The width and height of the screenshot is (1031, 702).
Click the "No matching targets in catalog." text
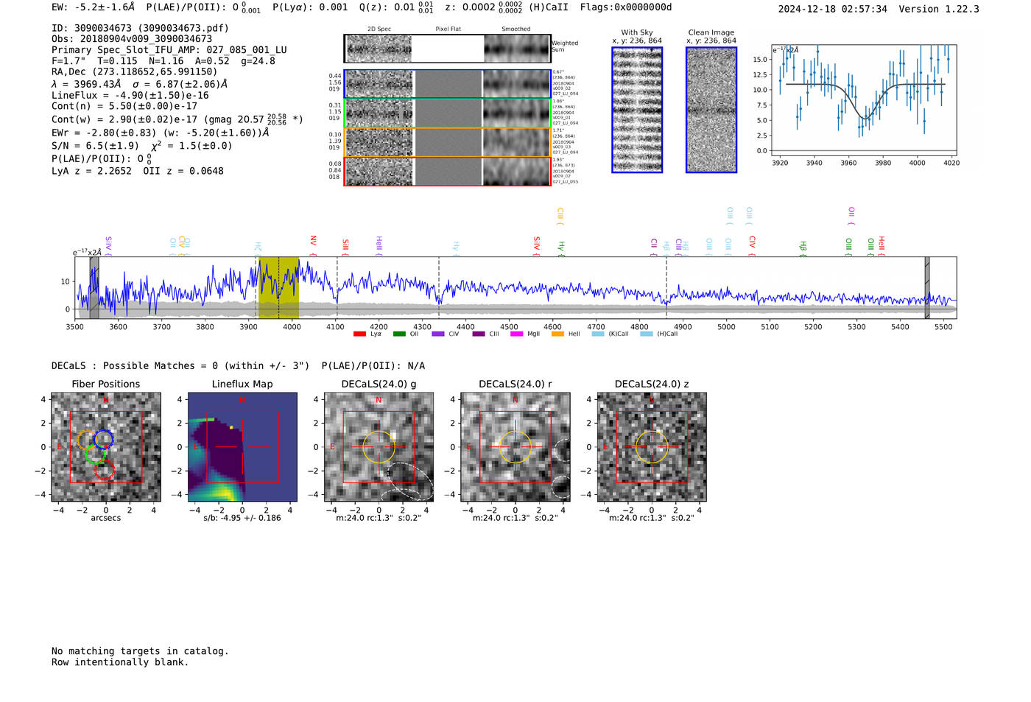click(140, 650)
